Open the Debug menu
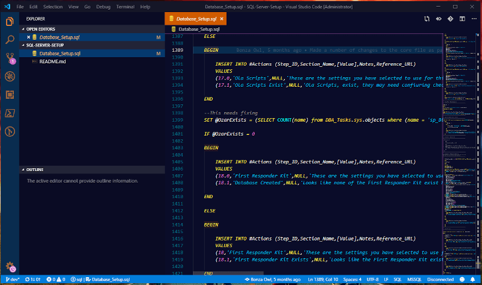This screenshot has width=482, height=285. click(103, 7)
